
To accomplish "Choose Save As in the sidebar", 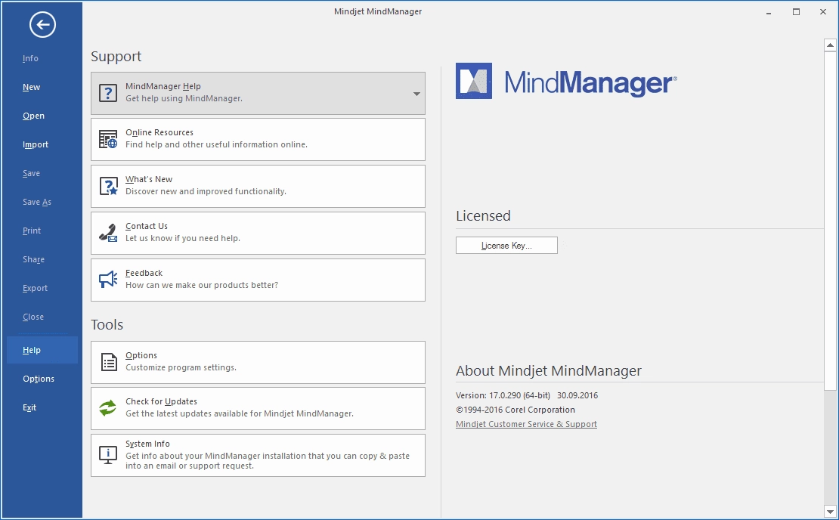I will tap(37, 203).
